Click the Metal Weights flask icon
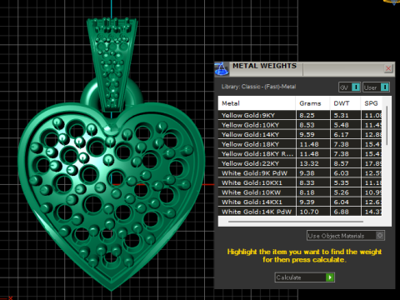The height and width of the screenshot is (300, 400). click(x=222, y=69)
